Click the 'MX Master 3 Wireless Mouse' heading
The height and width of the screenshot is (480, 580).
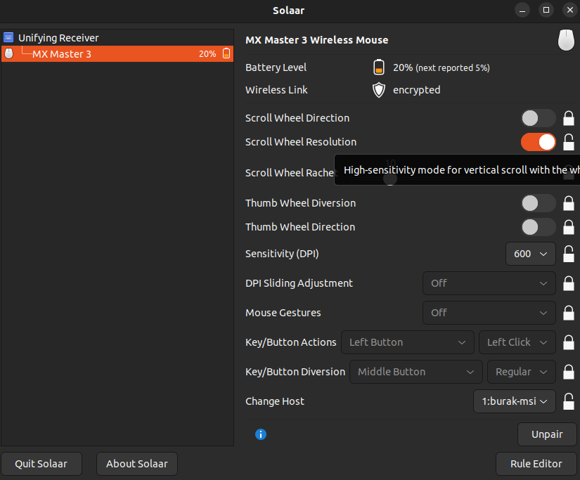point(316,40)
